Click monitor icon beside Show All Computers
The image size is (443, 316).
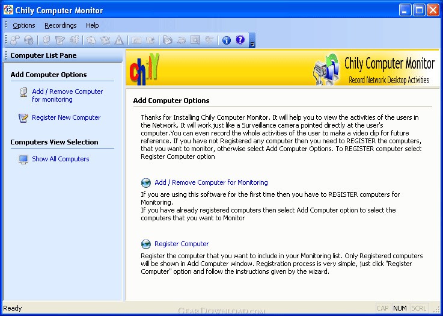click(23, 160)
